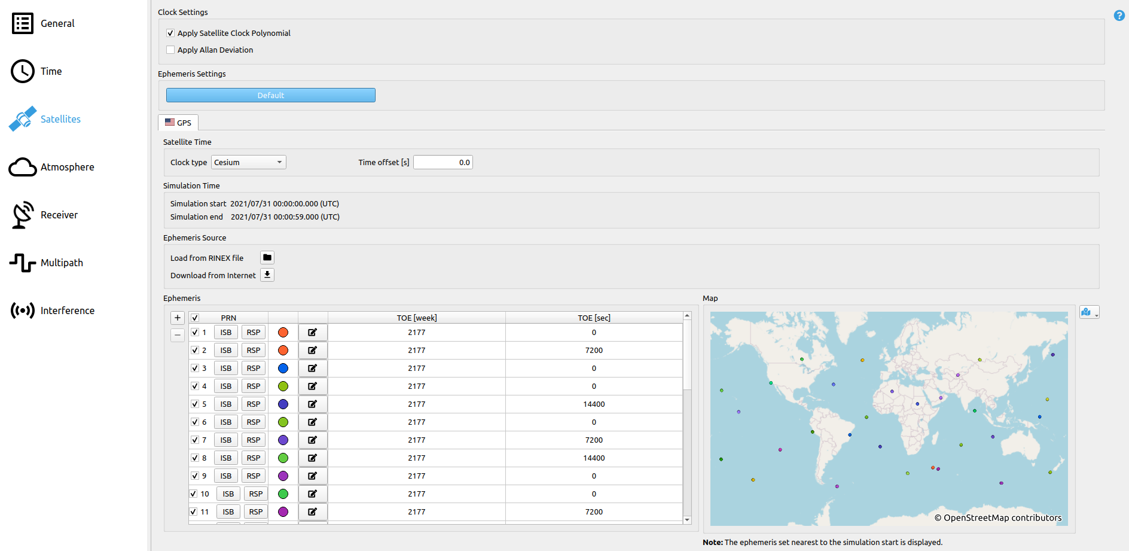Edit ephemeris for PRN 1

click(313, 333)
